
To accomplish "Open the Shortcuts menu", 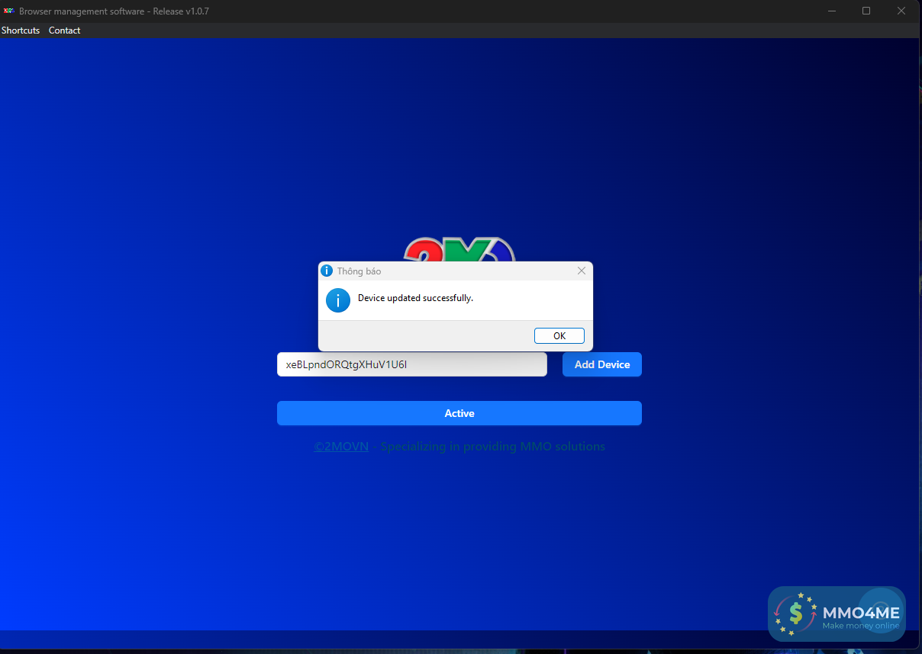I will click(21, 30).
